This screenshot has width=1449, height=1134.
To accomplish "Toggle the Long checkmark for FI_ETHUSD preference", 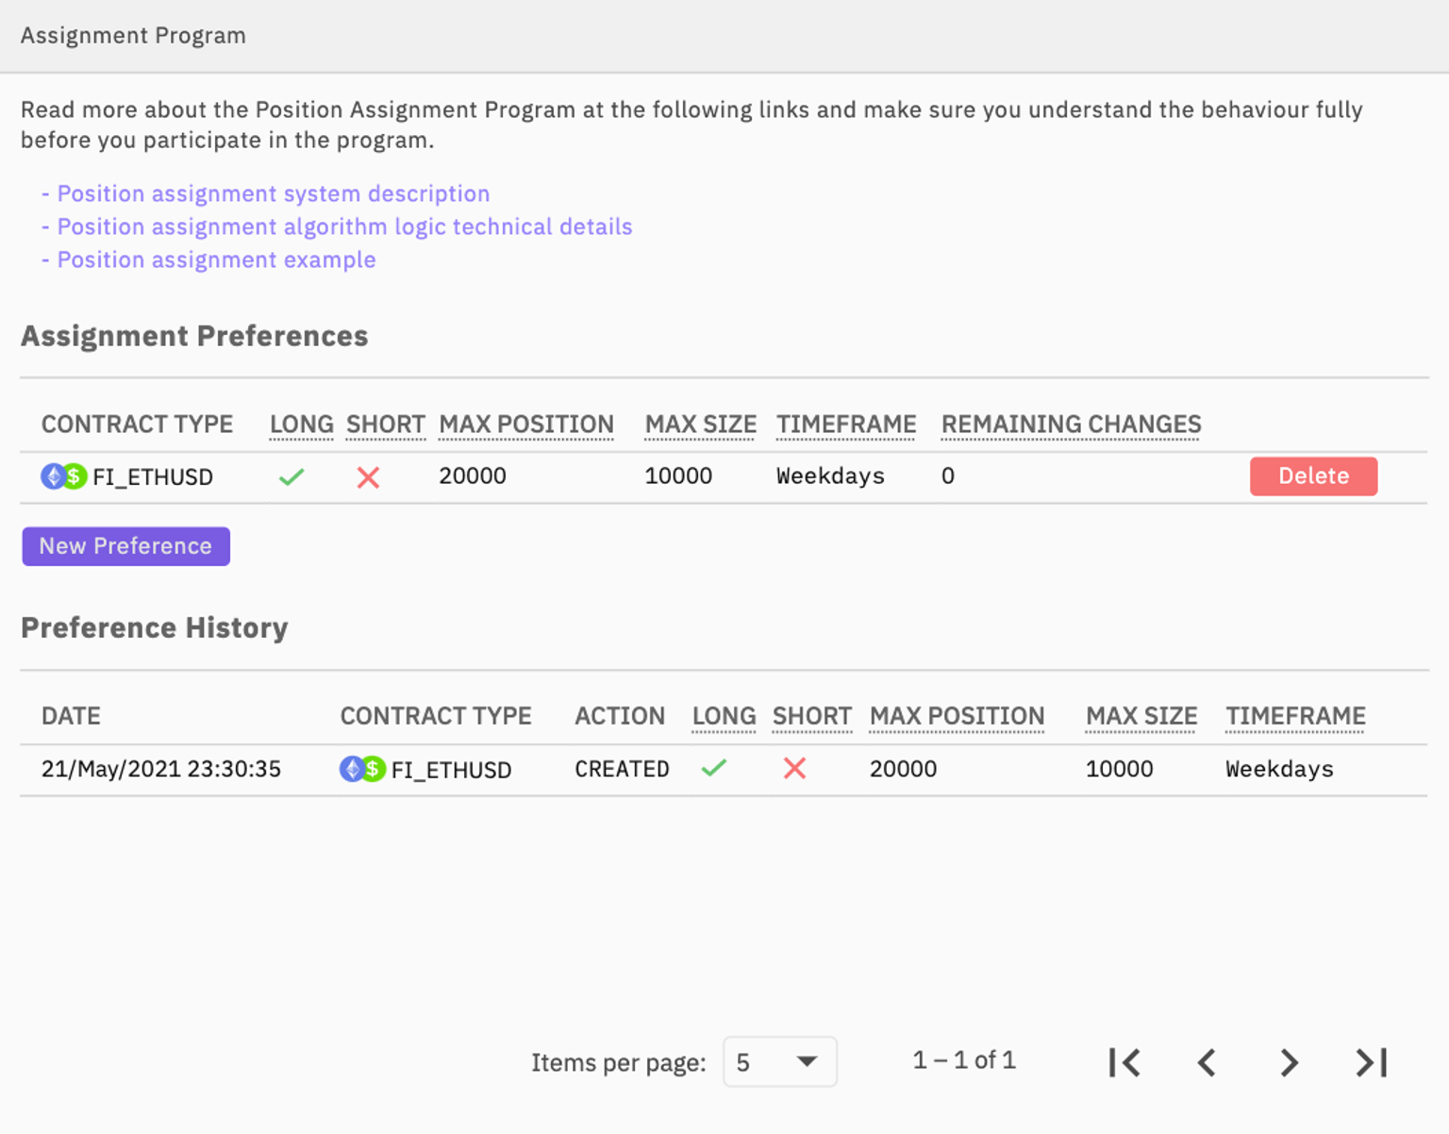I will [291, 476].
